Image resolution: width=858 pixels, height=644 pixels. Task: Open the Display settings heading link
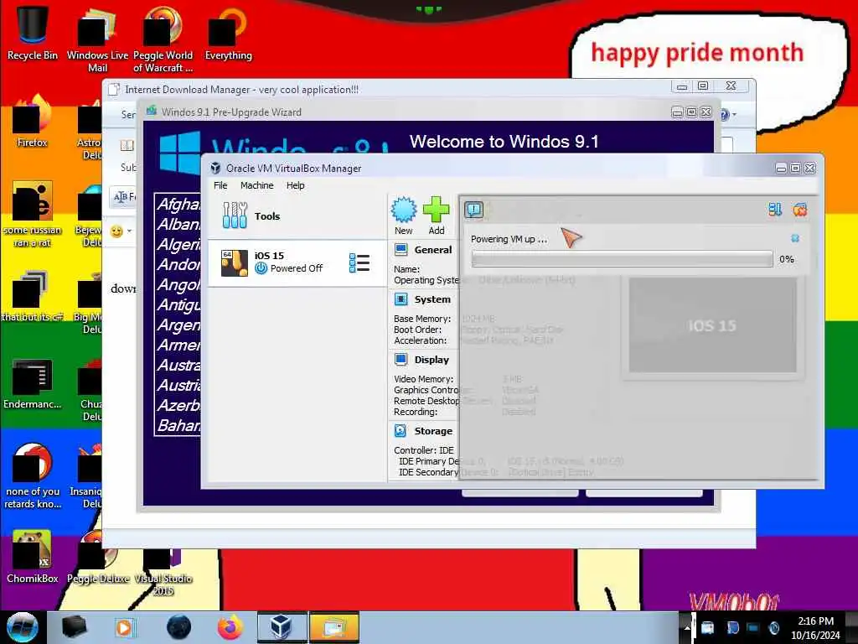432,360
